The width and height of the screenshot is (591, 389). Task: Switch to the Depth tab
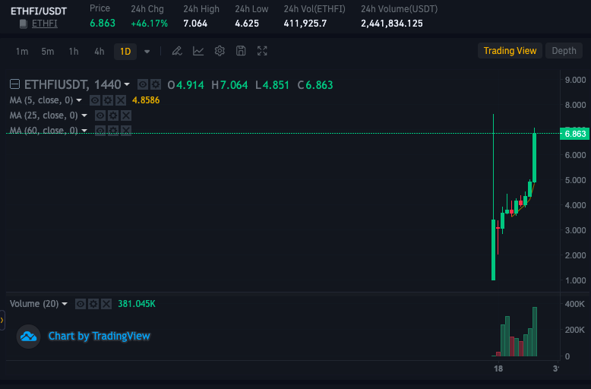564,51
